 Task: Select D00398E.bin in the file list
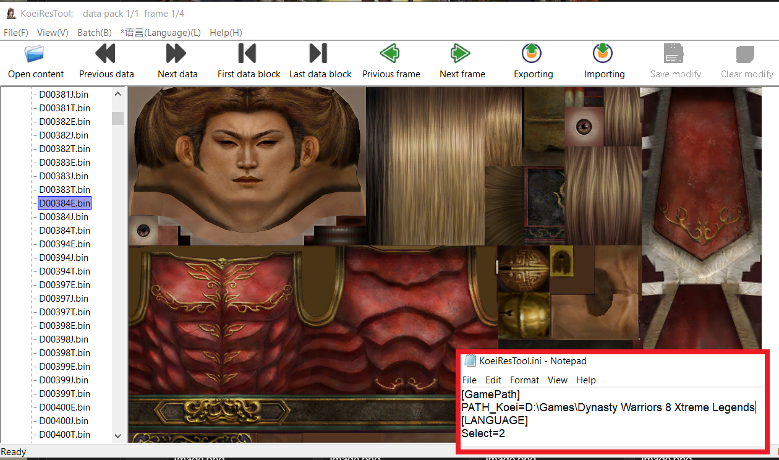click(64, 325)
